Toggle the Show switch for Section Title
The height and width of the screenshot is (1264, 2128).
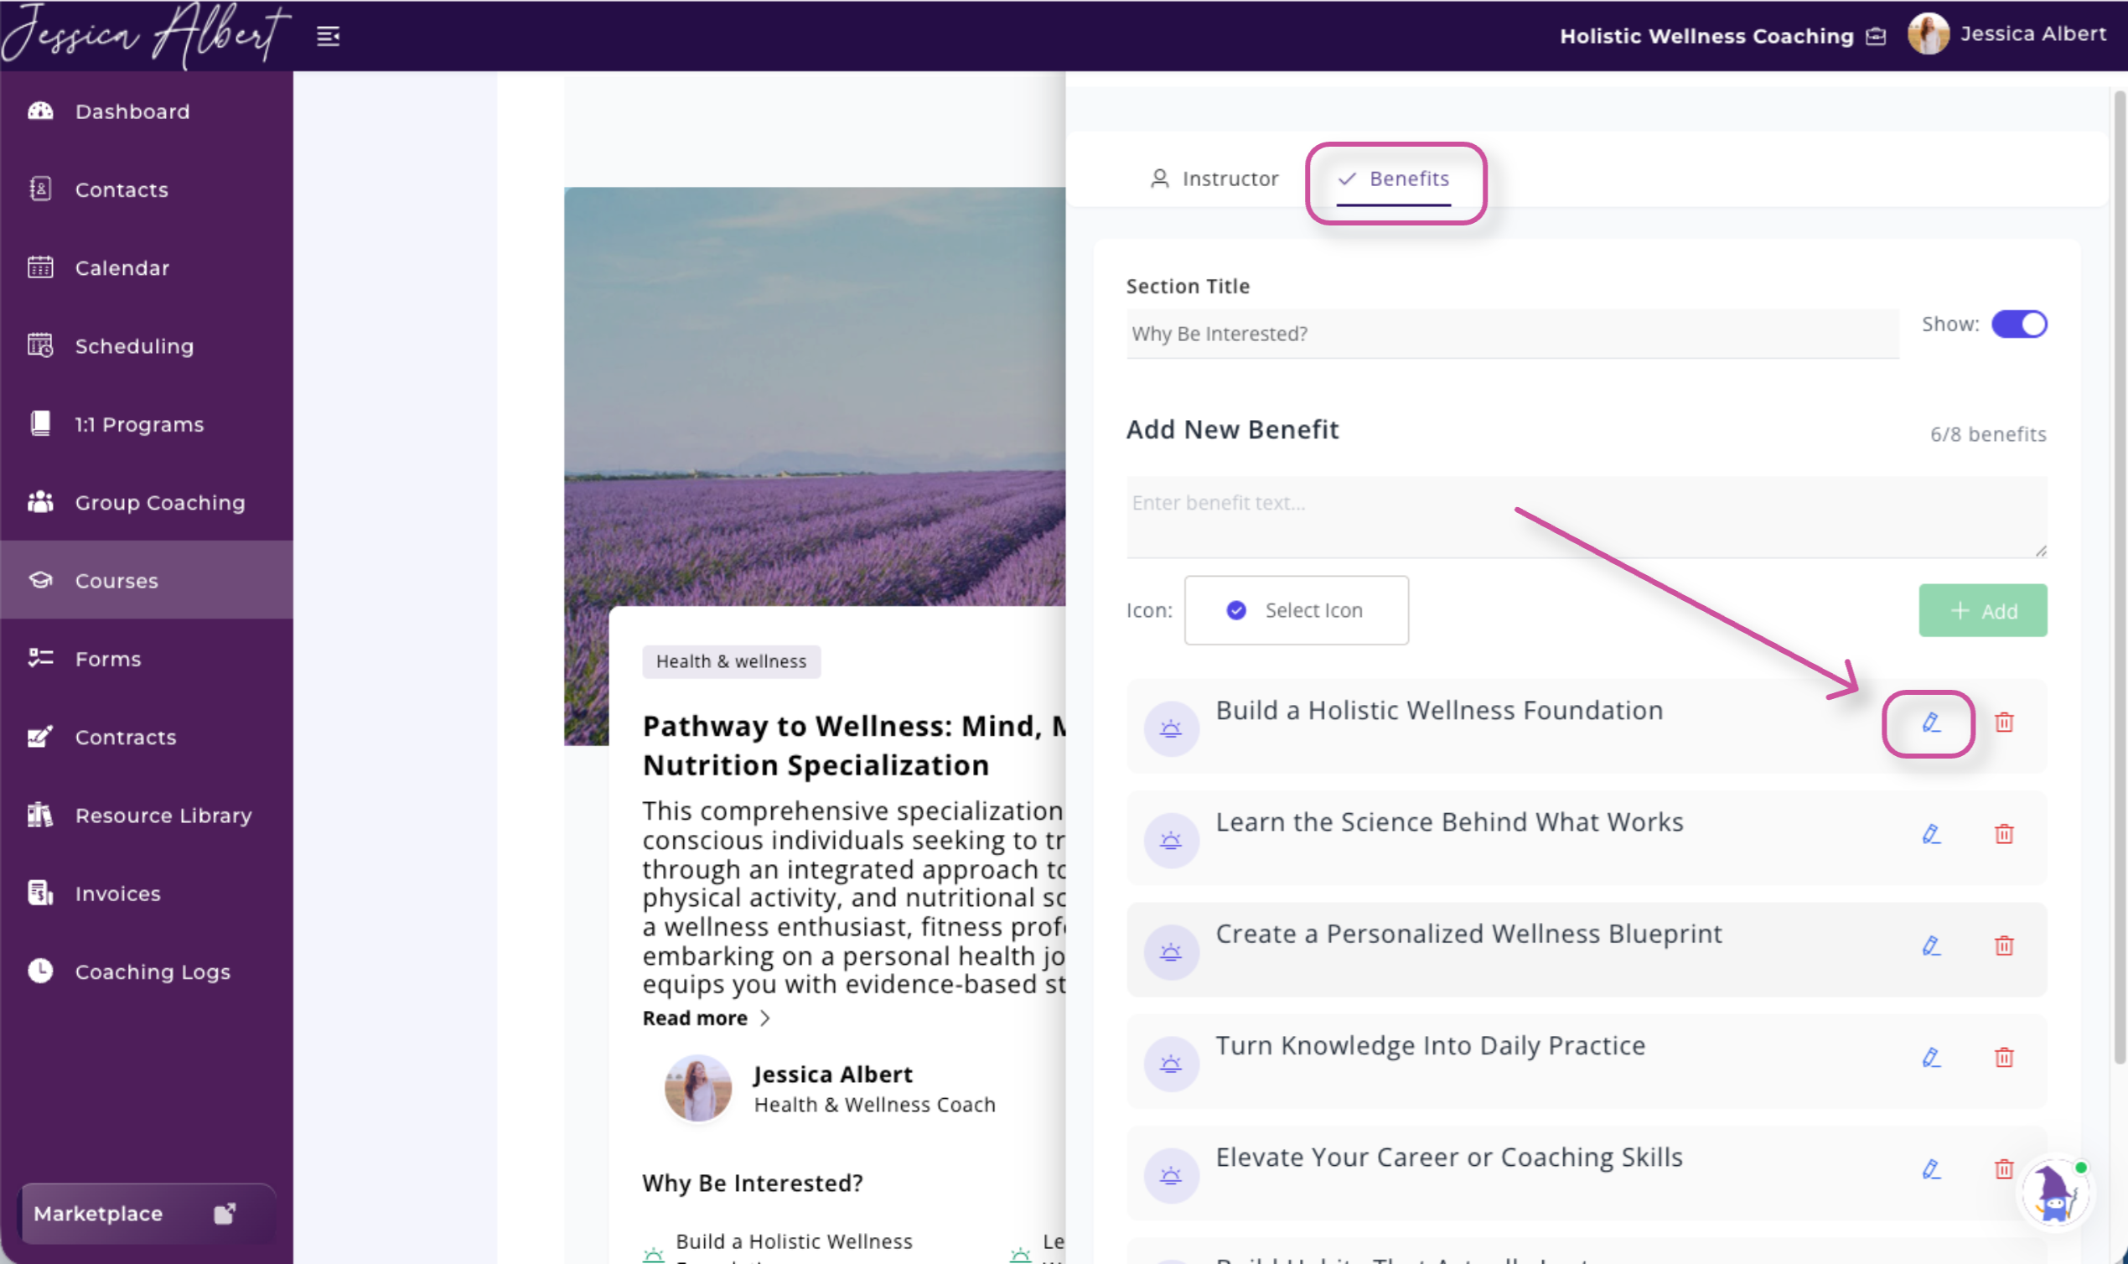(x=2018, y=324)
